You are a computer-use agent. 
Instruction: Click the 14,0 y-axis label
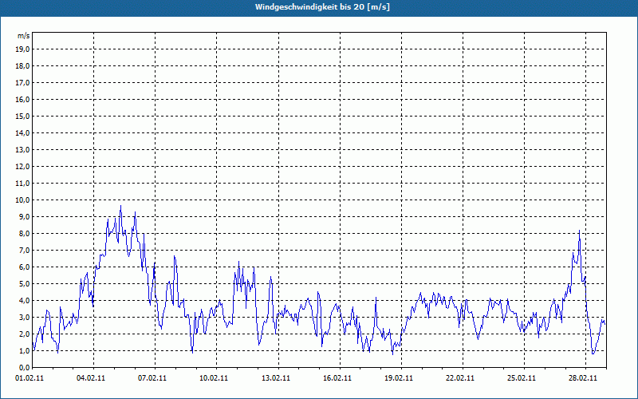click(23, 132)
